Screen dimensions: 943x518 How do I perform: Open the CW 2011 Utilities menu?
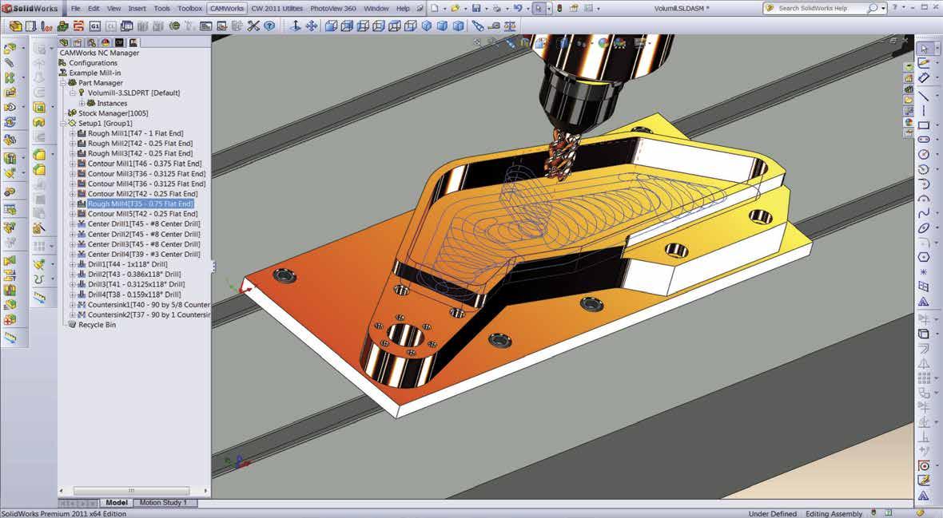pyautogui.click(x=277, y=9)
